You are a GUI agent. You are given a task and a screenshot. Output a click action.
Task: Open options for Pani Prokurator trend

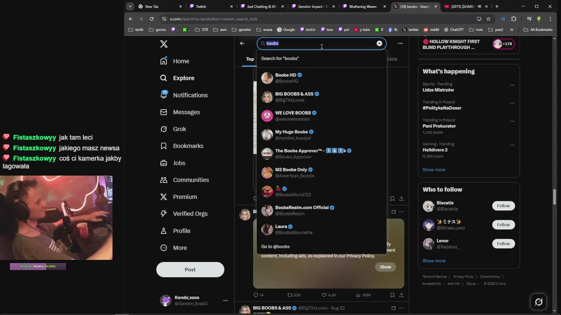pos(512,121)
